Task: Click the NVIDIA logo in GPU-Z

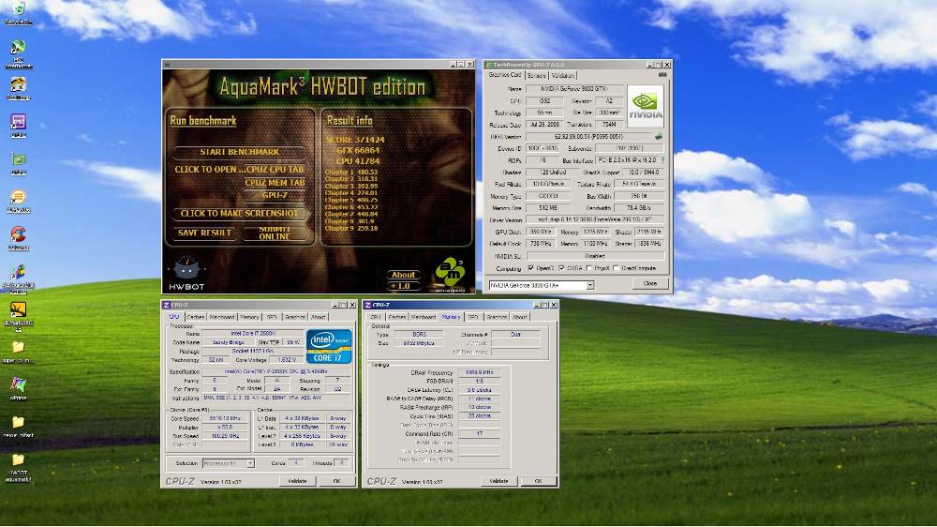Action: 646,106
